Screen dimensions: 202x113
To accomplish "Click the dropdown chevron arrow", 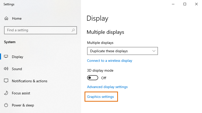I will (154, 51).
